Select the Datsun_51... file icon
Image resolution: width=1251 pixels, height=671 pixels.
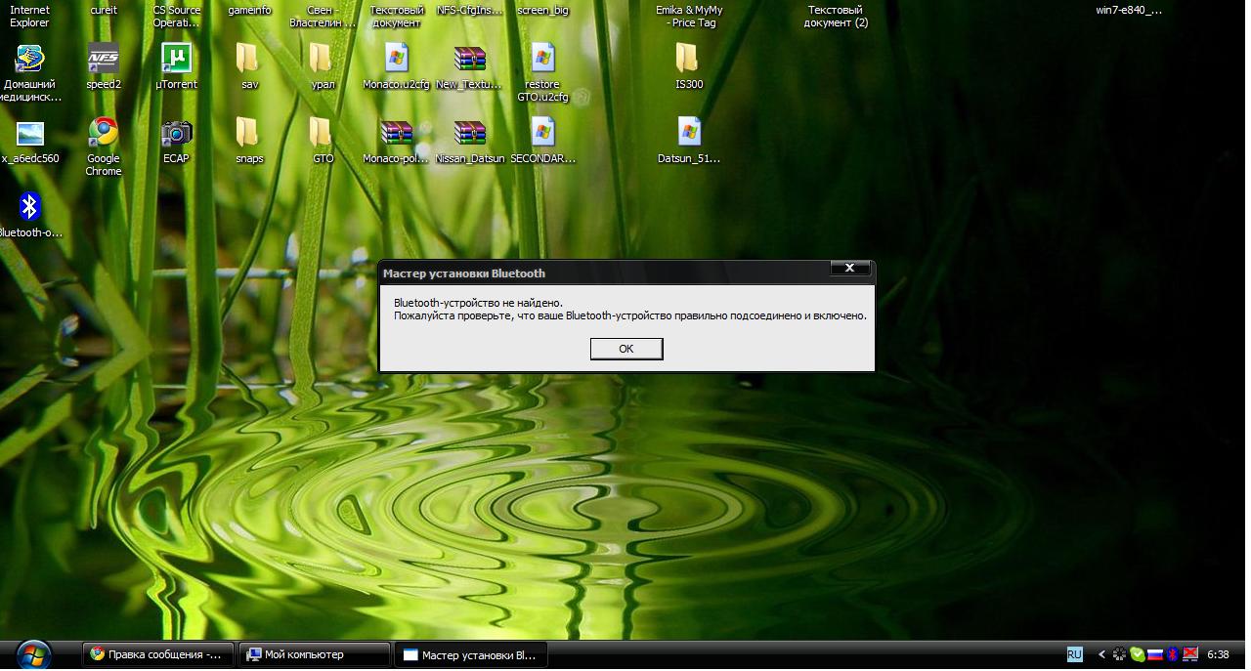[x=688, y=133]
